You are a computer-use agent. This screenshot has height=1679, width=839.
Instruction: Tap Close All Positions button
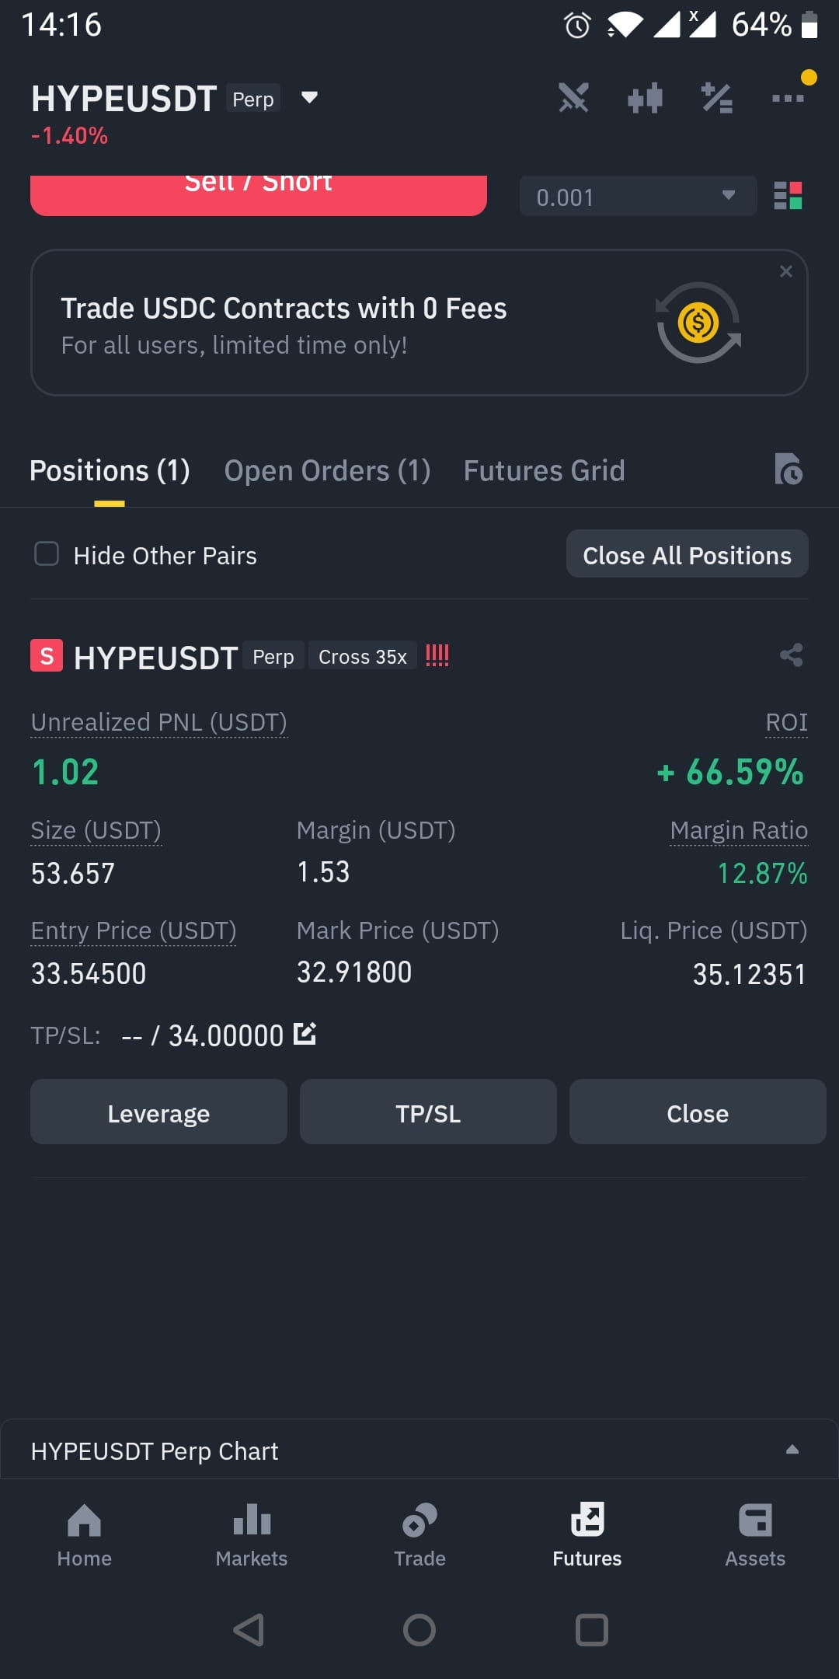tap(688, 554)
